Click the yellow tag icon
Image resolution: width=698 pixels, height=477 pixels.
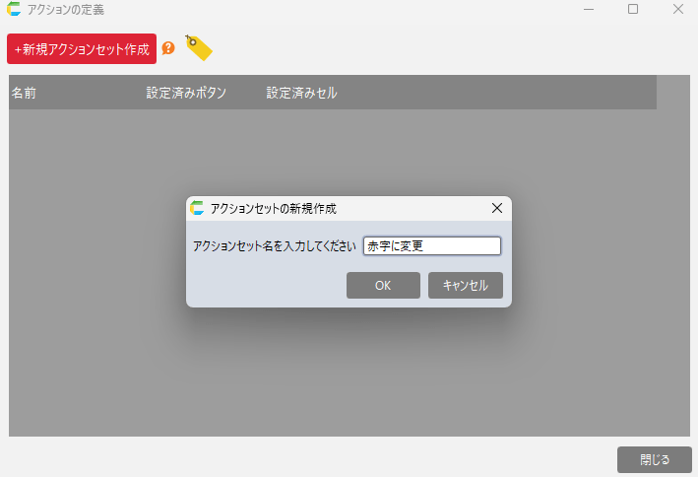click(198, 48)
